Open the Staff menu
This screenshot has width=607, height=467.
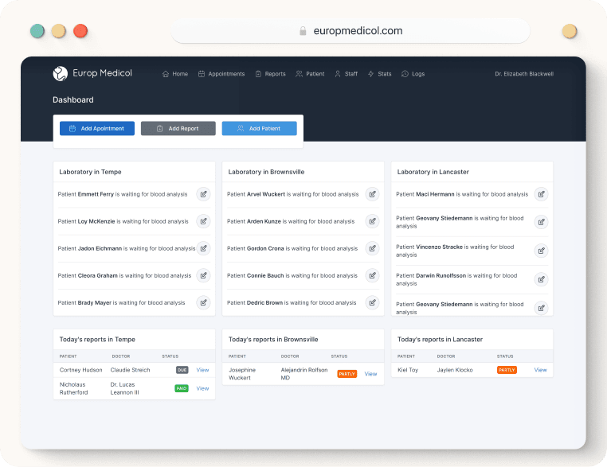coord(346,74)
